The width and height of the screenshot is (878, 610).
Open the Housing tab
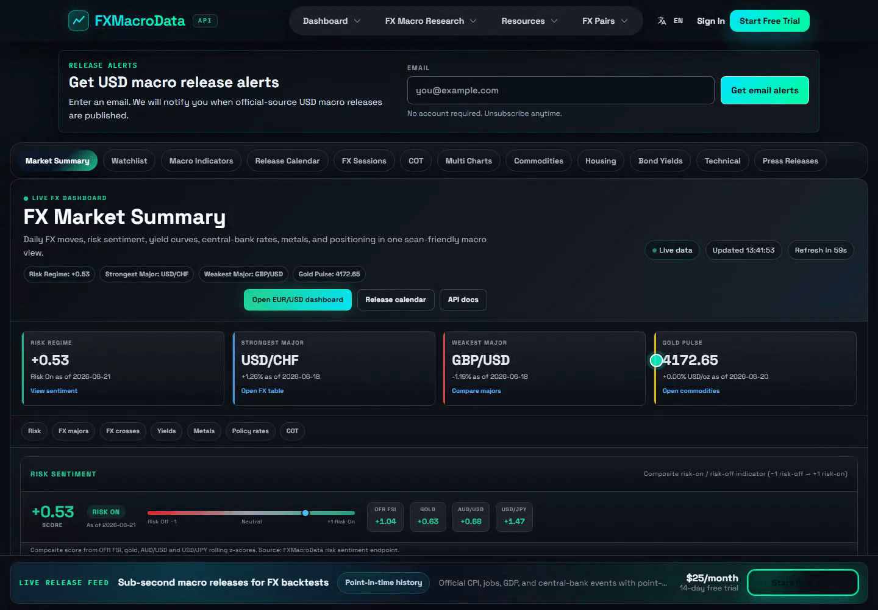[x=601, y=161]
